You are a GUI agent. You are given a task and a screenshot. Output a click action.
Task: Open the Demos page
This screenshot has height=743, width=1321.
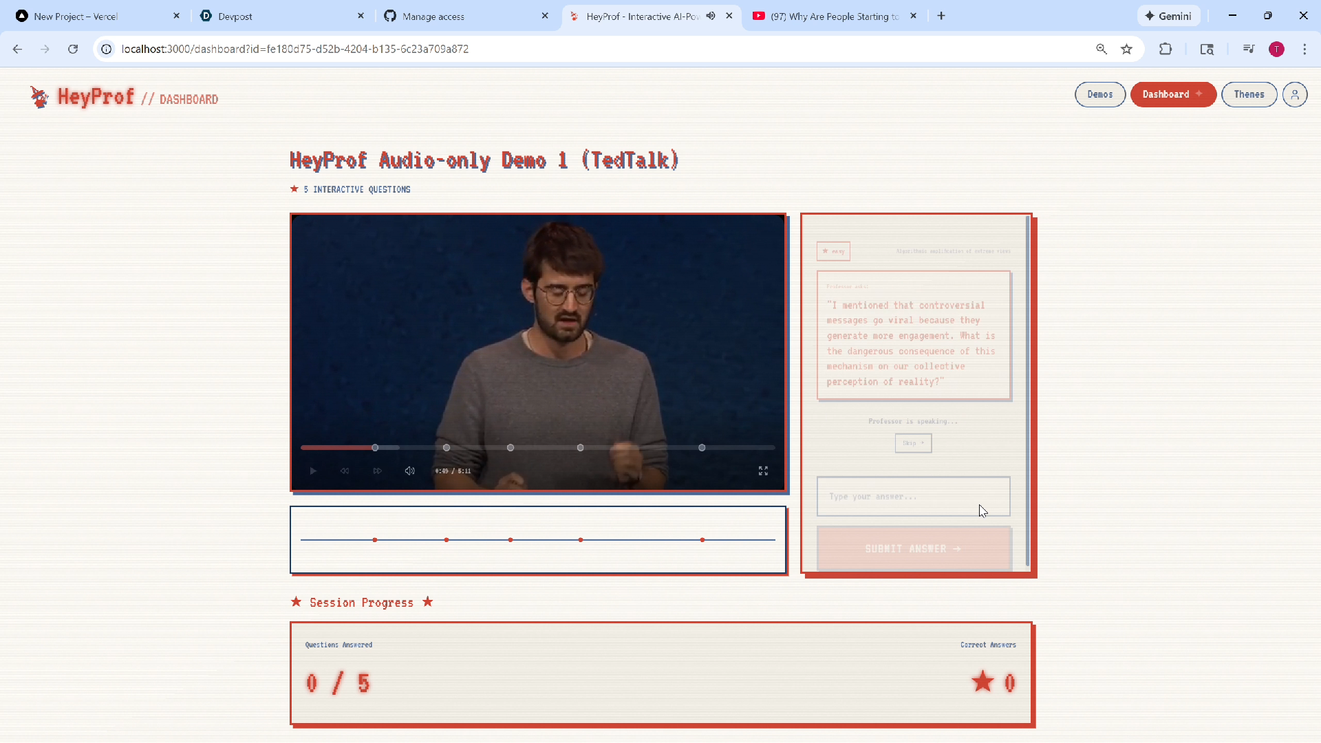(x=1099, y=95)
